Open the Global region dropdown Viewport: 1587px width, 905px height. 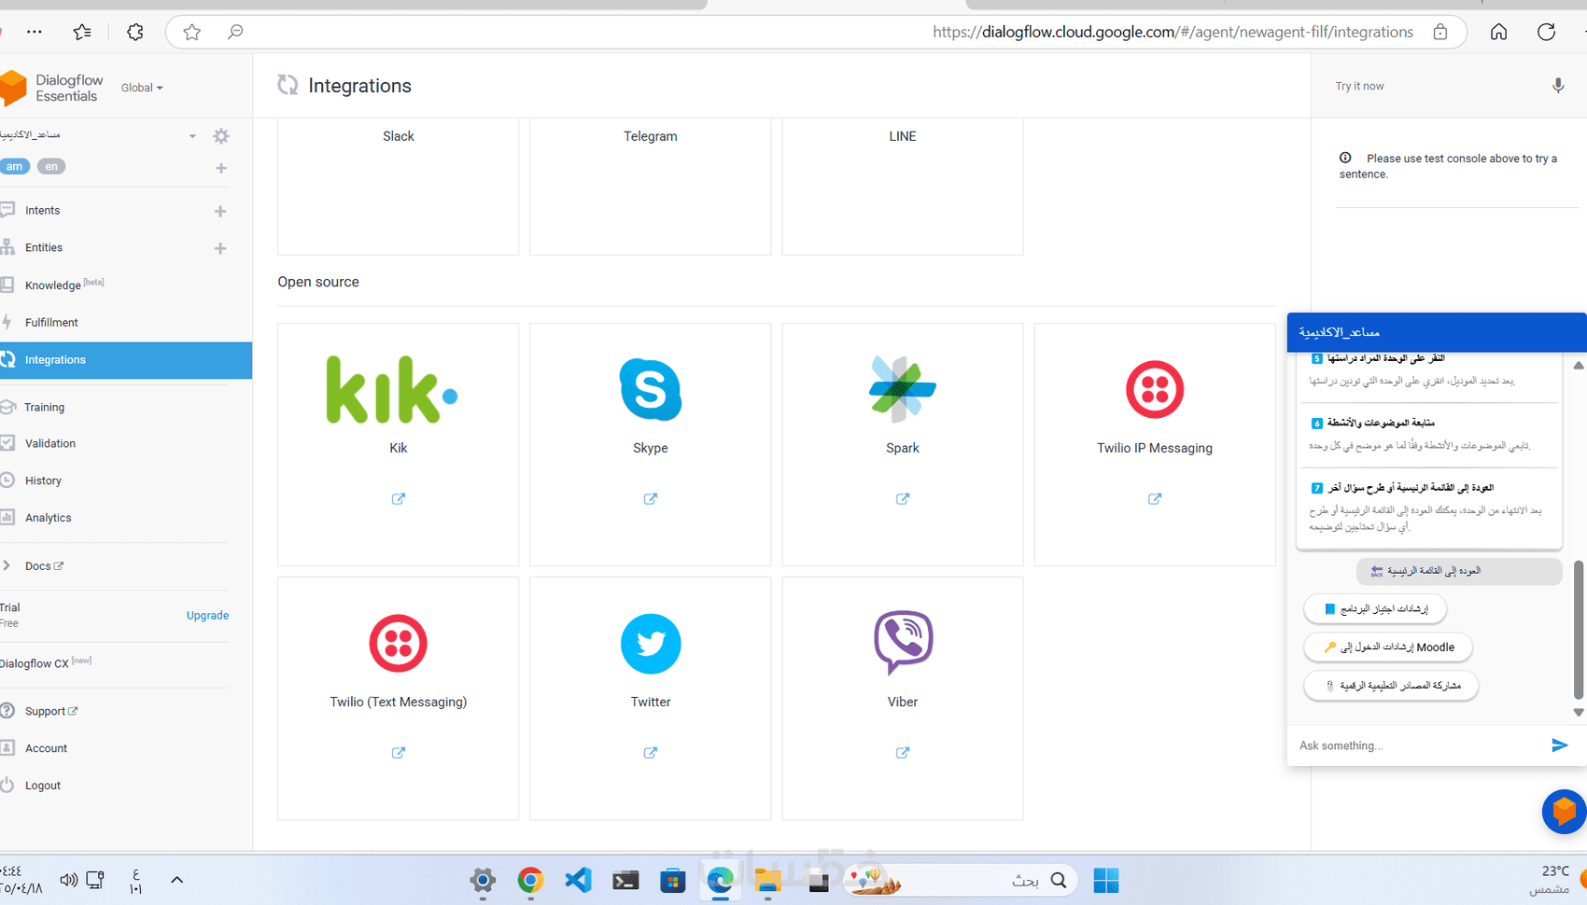[142, 88]
